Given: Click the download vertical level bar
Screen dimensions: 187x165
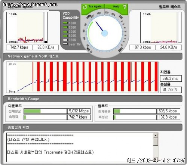Looking at the screenshot, I should click(46, 28).
